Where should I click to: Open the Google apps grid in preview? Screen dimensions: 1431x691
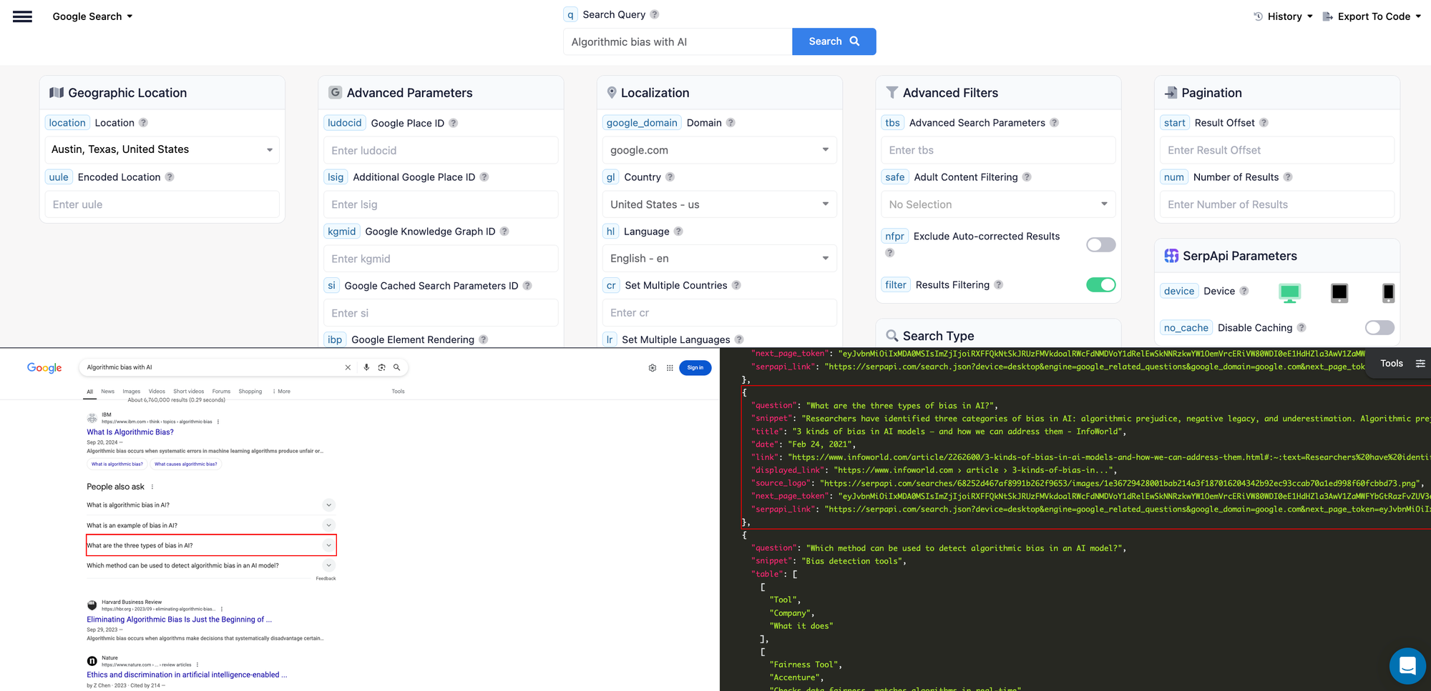670,368
